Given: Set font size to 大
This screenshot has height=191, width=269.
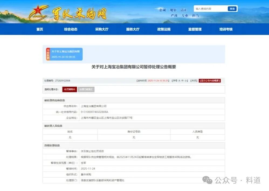Looking at the screenshot, I should pos(180,80).
